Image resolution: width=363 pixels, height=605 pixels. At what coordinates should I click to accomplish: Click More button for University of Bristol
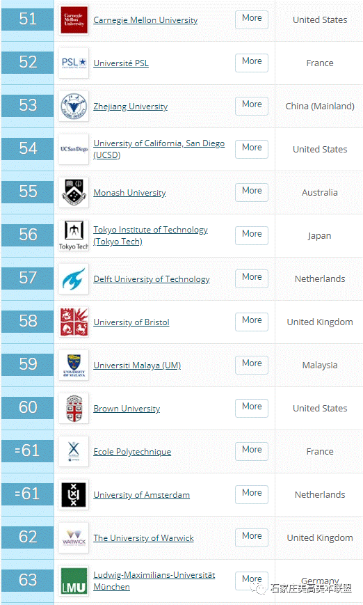252,322
